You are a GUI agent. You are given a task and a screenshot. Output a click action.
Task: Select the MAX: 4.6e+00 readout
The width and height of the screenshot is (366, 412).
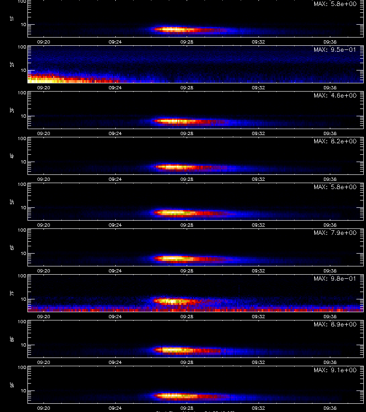pos(335,95)
